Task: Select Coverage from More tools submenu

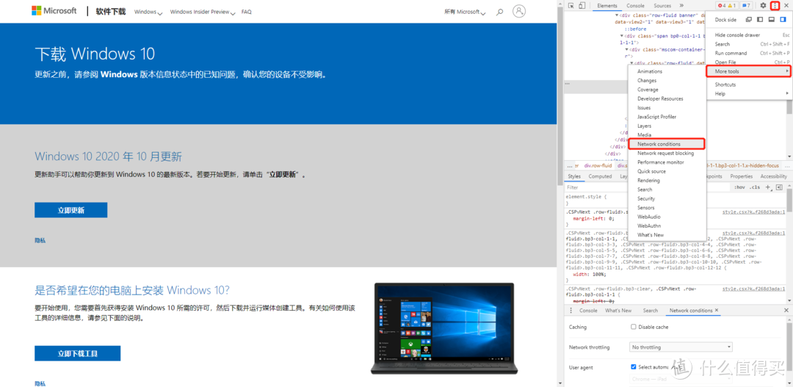Action: click(667, 90)
